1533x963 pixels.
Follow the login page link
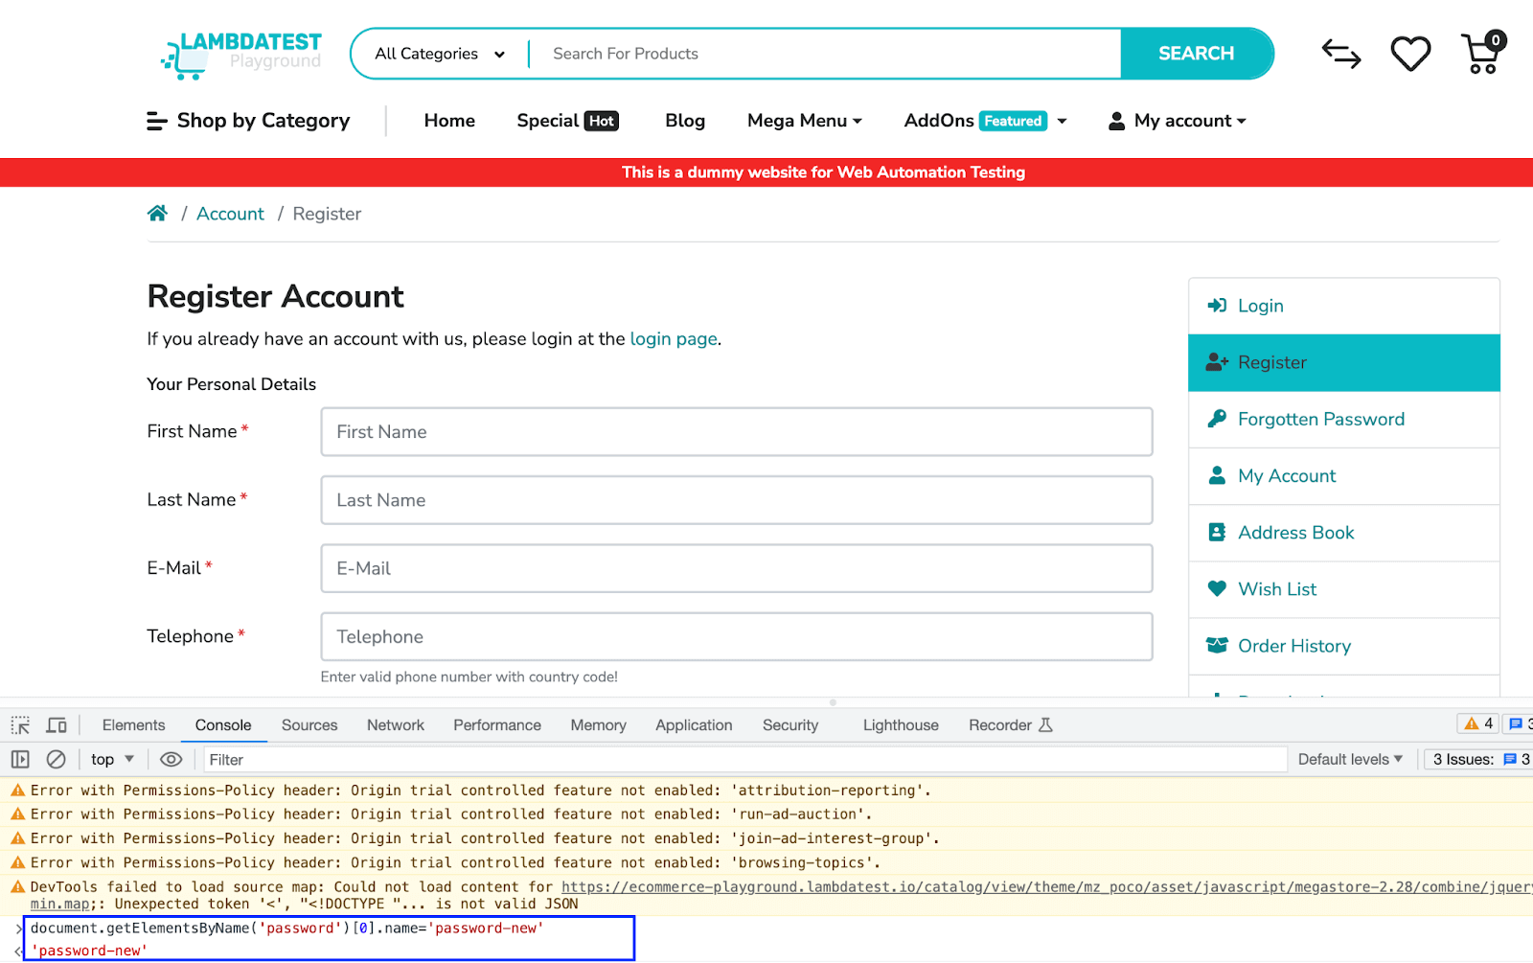tap(673, 339)
